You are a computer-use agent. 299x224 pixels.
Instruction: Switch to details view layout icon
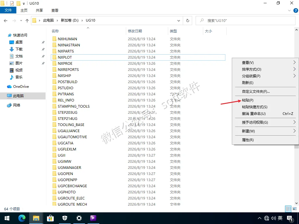click(288, 209)
